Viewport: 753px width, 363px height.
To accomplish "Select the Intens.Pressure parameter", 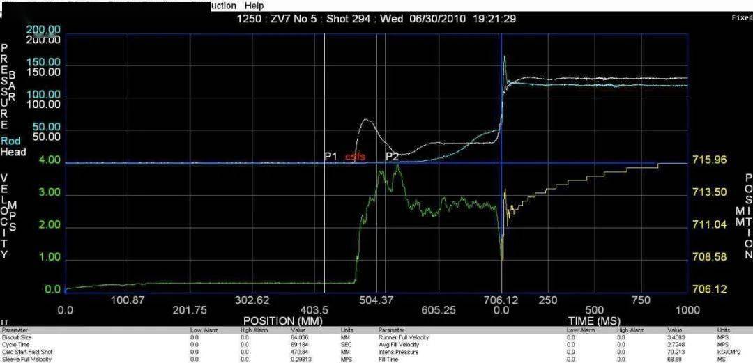I will 398,352.
